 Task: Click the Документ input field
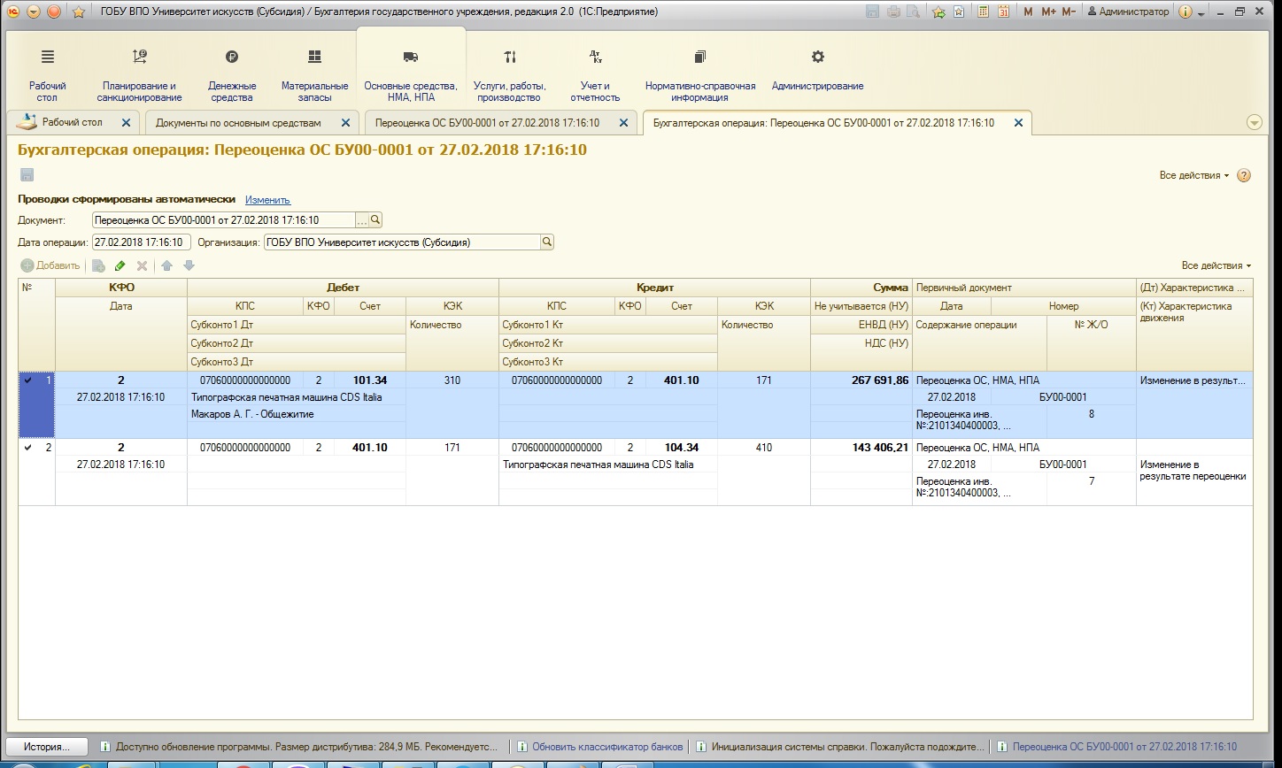tap(223, 219)
